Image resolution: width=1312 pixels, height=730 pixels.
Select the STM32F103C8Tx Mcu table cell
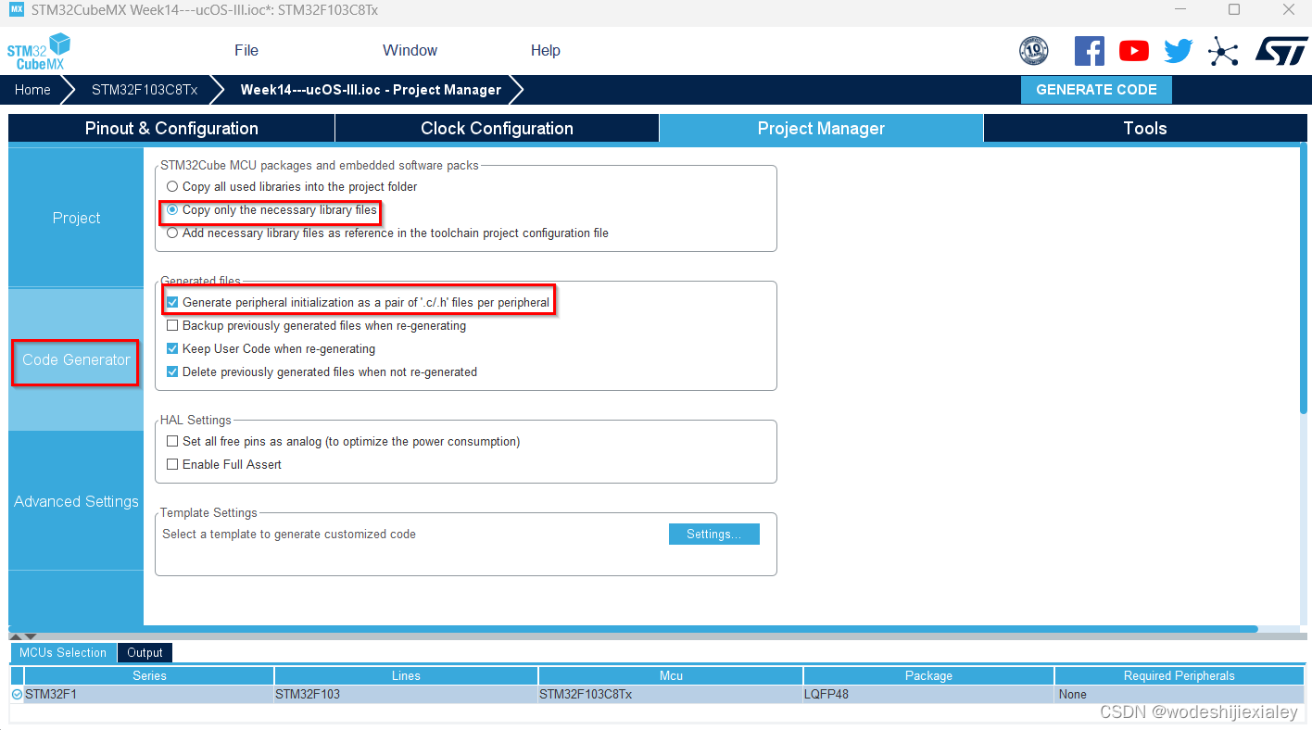[x=671, y=694]
